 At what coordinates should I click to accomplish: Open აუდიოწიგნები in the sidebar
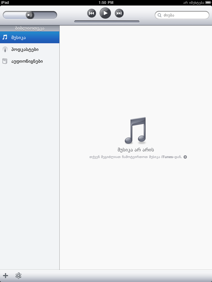27,61
